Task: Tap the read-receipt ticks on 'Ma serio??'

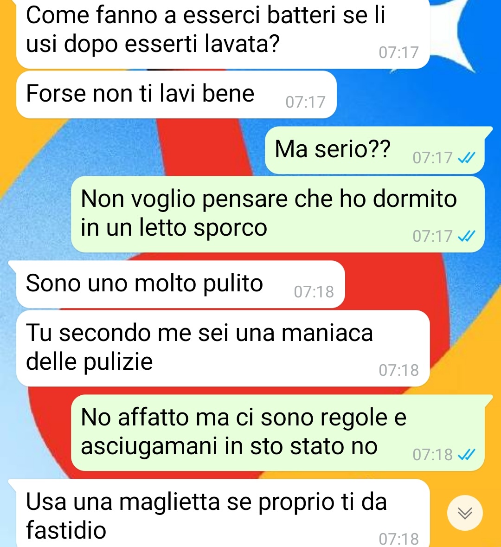Action: click(467, 158)
